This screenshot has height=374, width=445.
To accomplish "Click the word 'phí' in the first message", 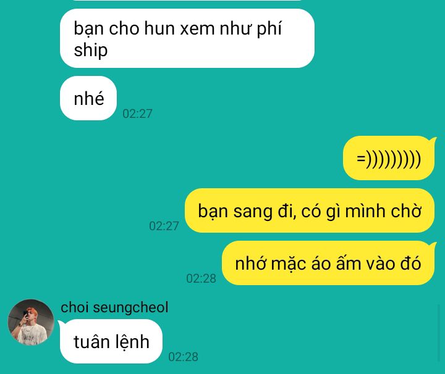I will click(x=269, y=30).
